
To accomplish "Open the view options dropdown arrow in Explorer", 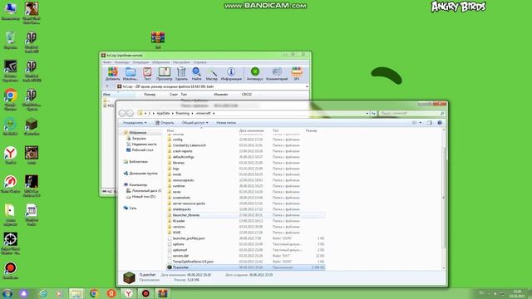I will tap(421, 123).
